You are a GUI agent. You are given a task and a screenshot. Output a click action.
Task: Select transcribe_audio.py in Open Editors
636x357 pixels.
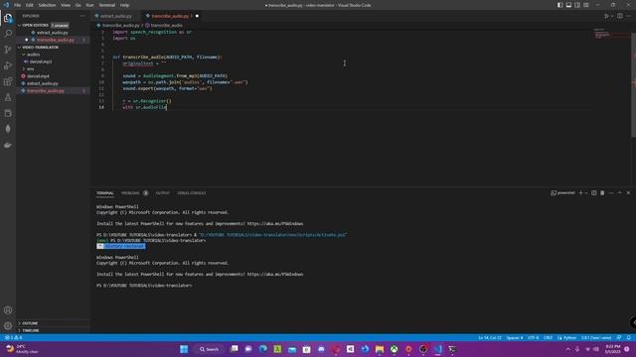click(x=53, y=40)
